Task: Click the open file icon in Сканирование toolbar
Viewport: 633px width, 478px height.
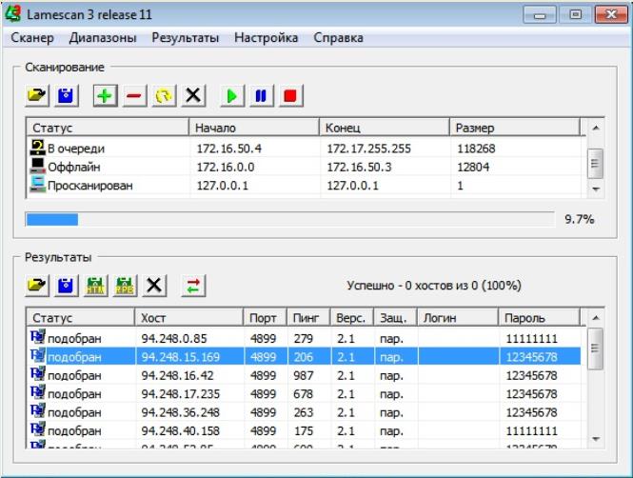Action: pos(36,95)
